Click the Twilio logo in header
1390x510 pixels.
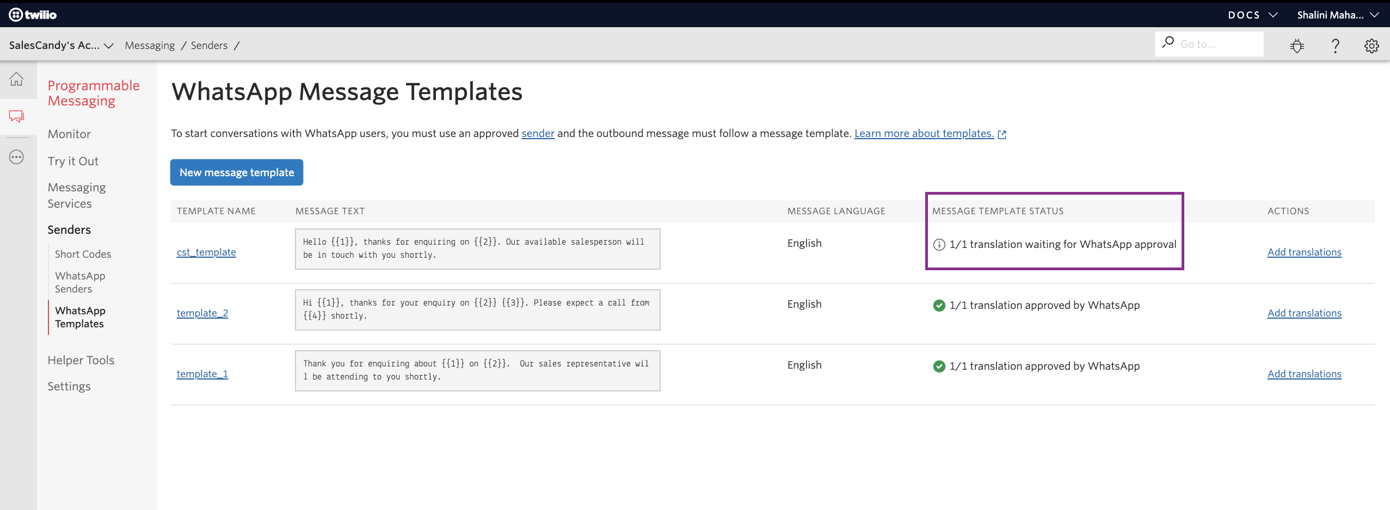pyautogui.click(x=33, y=15)
